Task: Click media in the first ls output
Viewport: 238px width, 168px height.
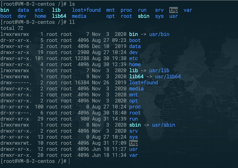Action: (x=79, y=16)
